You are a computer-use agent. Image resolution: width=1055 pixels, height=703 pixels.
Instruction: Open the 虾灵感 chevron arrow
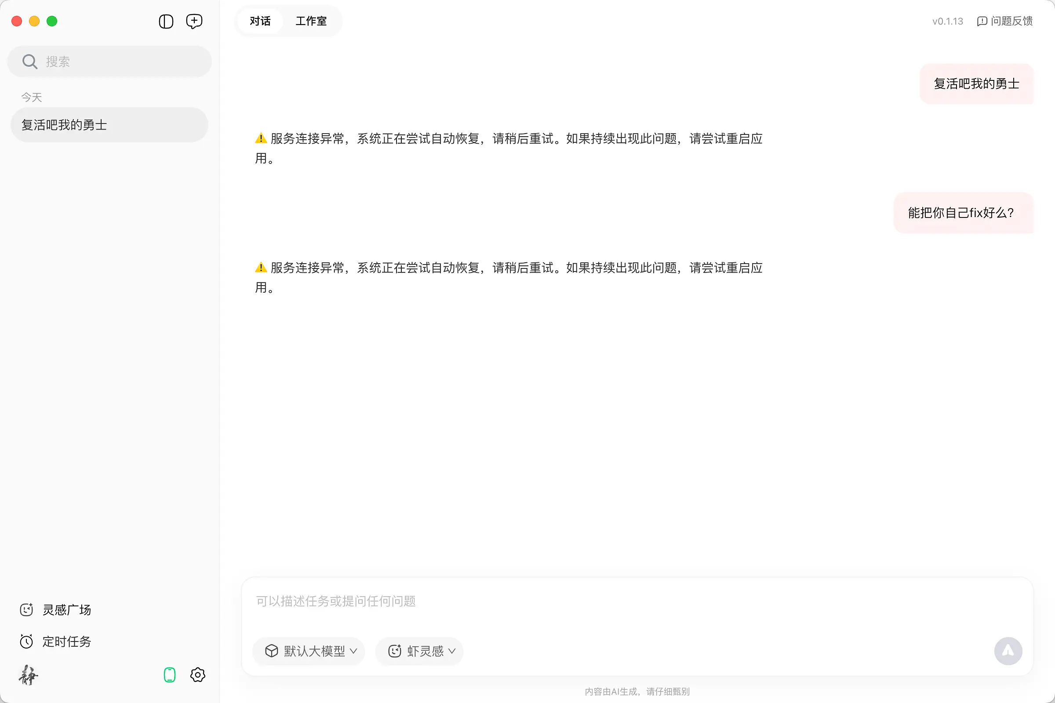pyautogui.click(x=453, y=651)
